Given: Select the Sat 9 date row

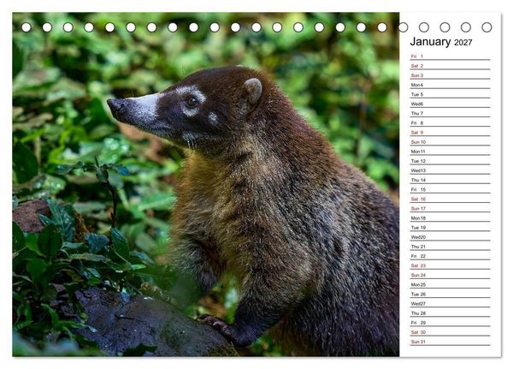Looking at the screenshot, I should [x=451, y=133].
